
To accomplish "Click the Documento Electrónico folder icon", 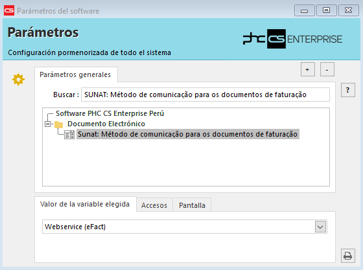I will point(58,124).
